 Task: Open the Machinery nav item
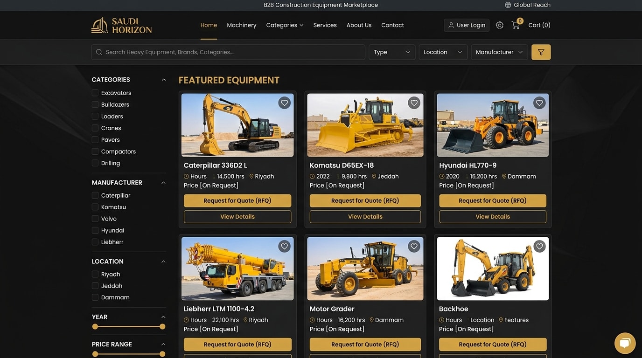coord(241,25)
